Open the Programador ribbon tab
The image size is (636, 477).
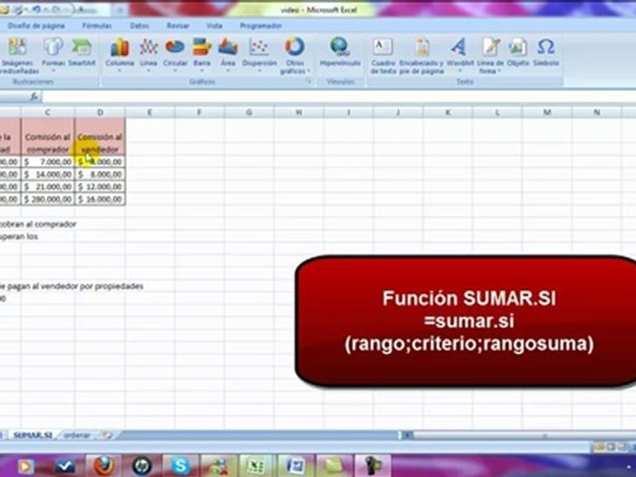point(261,26)
